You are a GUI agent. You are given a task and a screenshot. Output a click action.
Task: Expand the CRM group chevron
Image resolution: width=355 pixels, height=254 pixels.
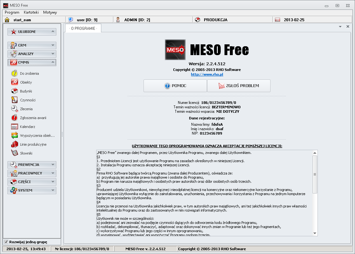[x=53, y=45]
